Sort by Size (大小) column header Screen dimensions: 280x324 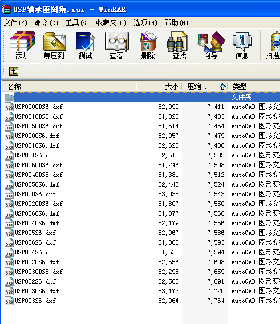click(159, 86)
